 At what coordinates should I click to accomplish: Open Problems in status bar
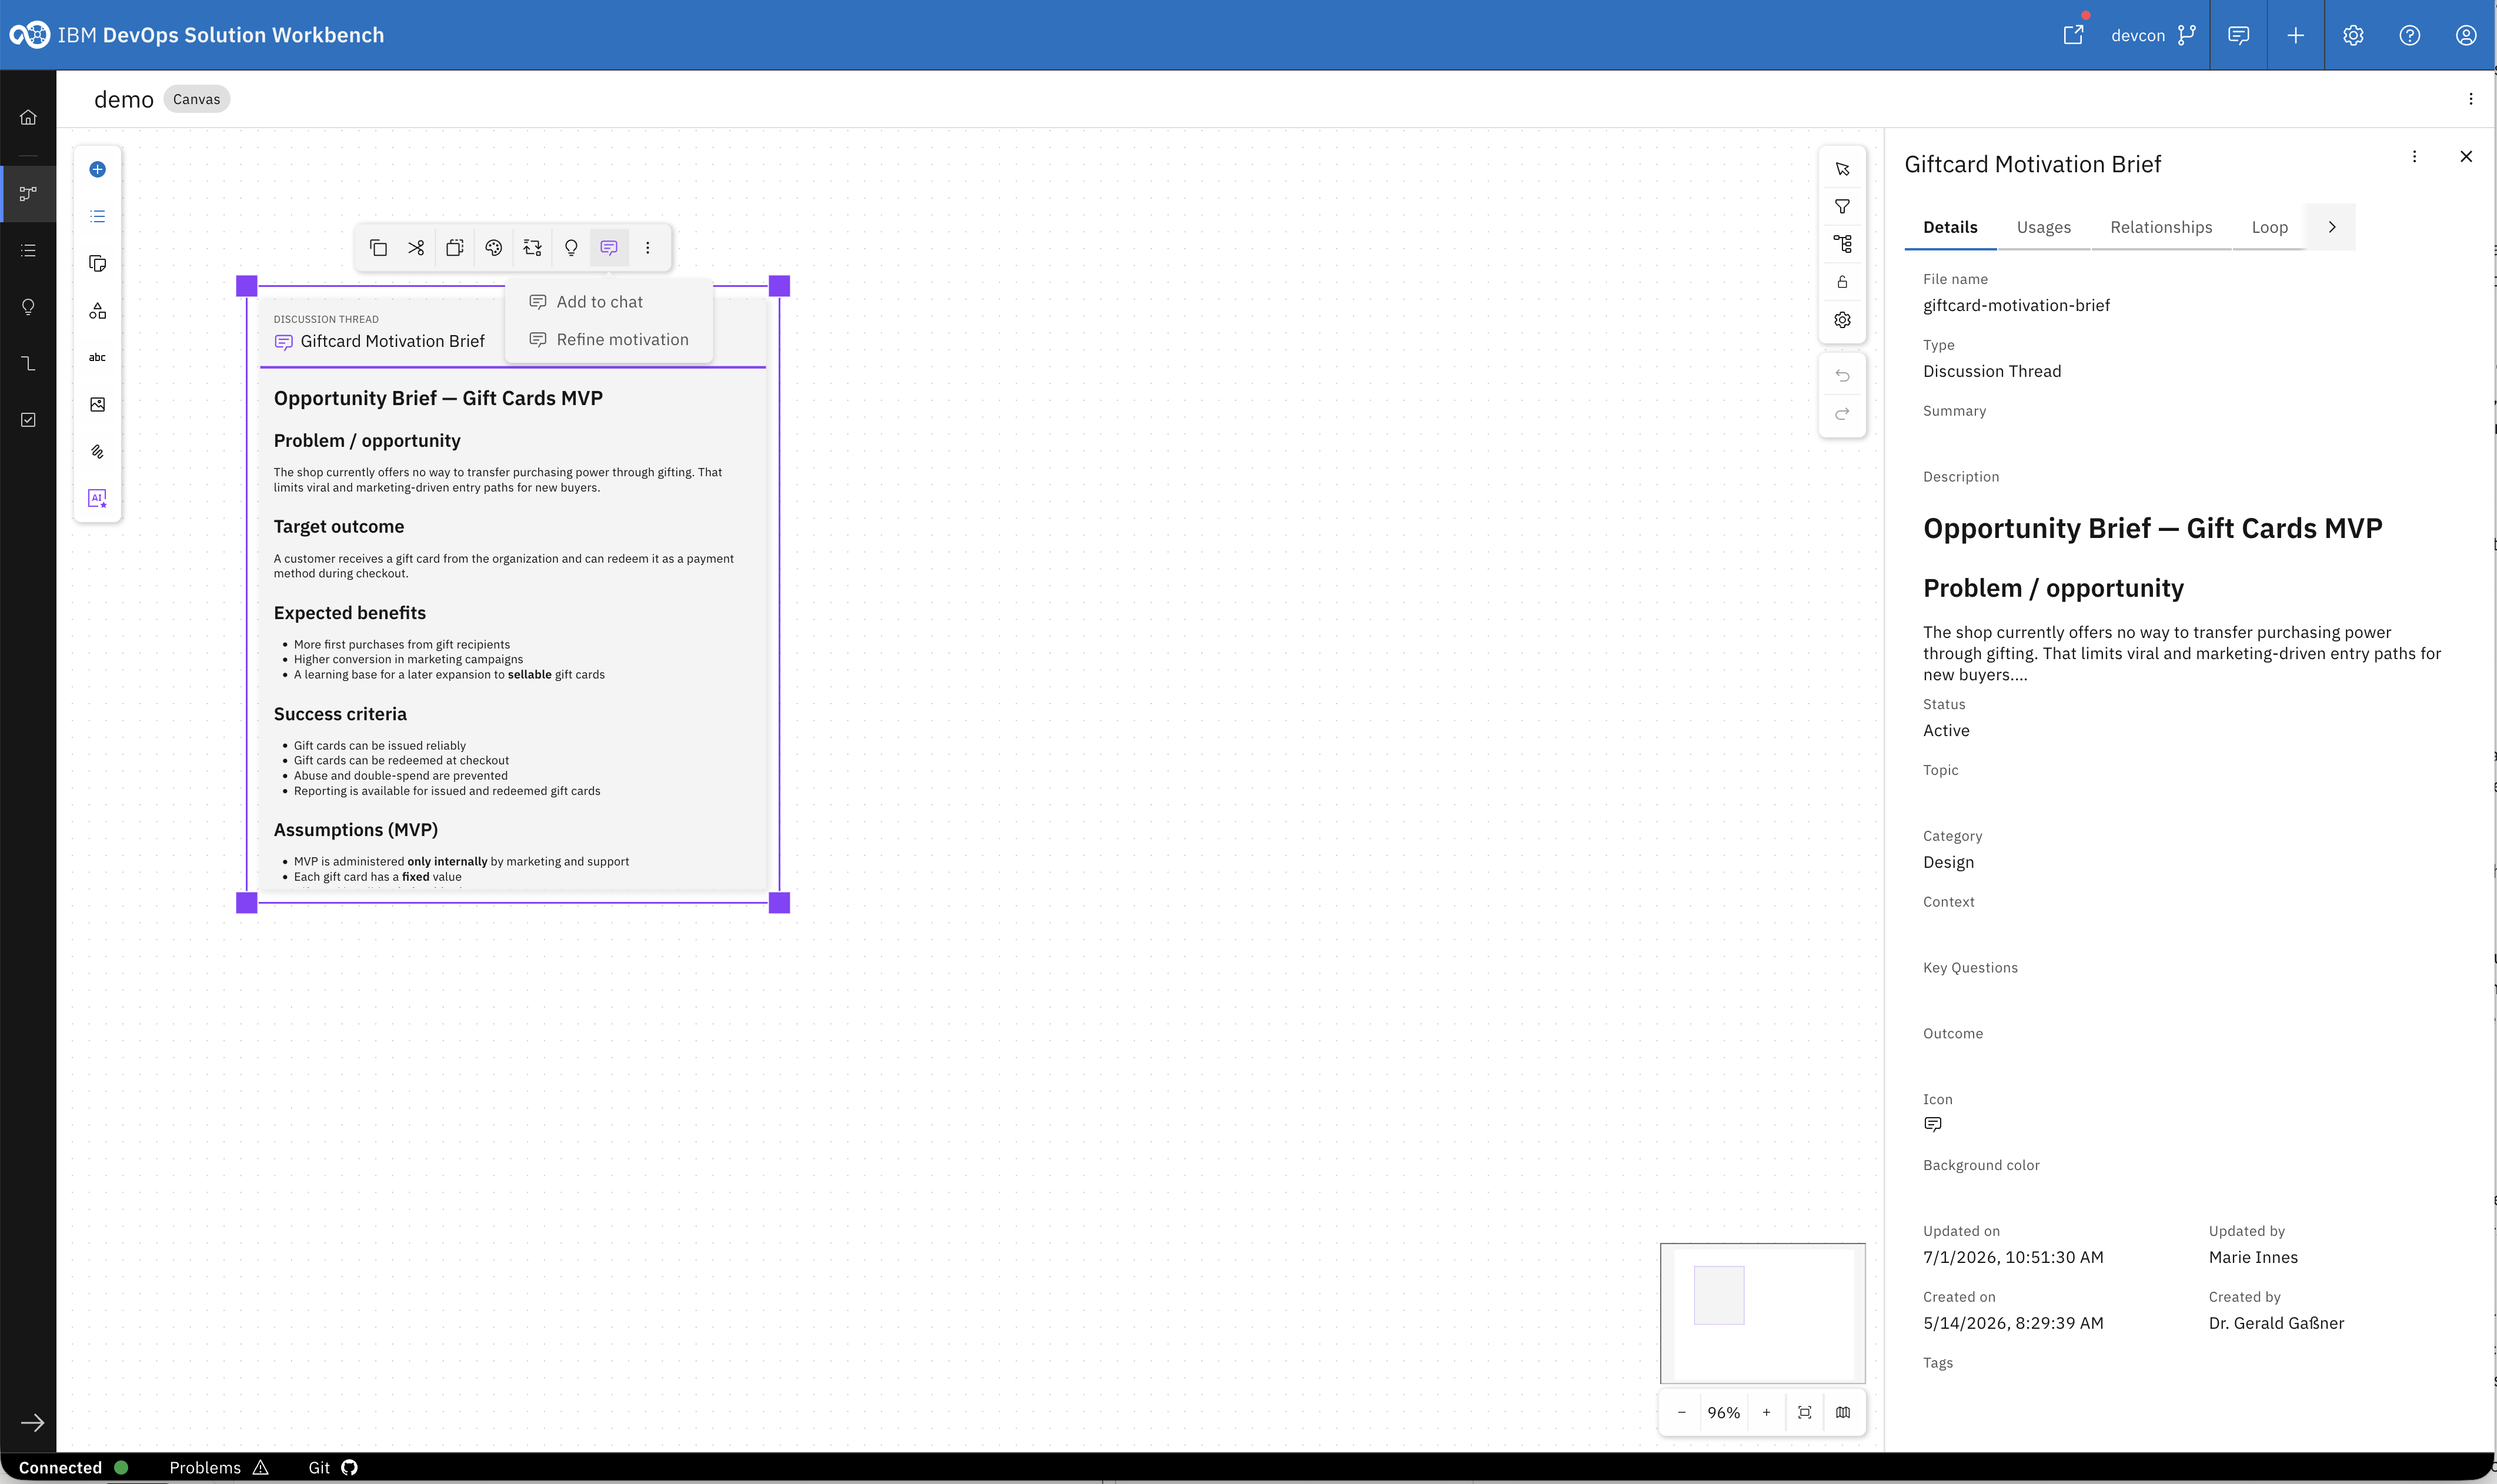click(219, 1467)
